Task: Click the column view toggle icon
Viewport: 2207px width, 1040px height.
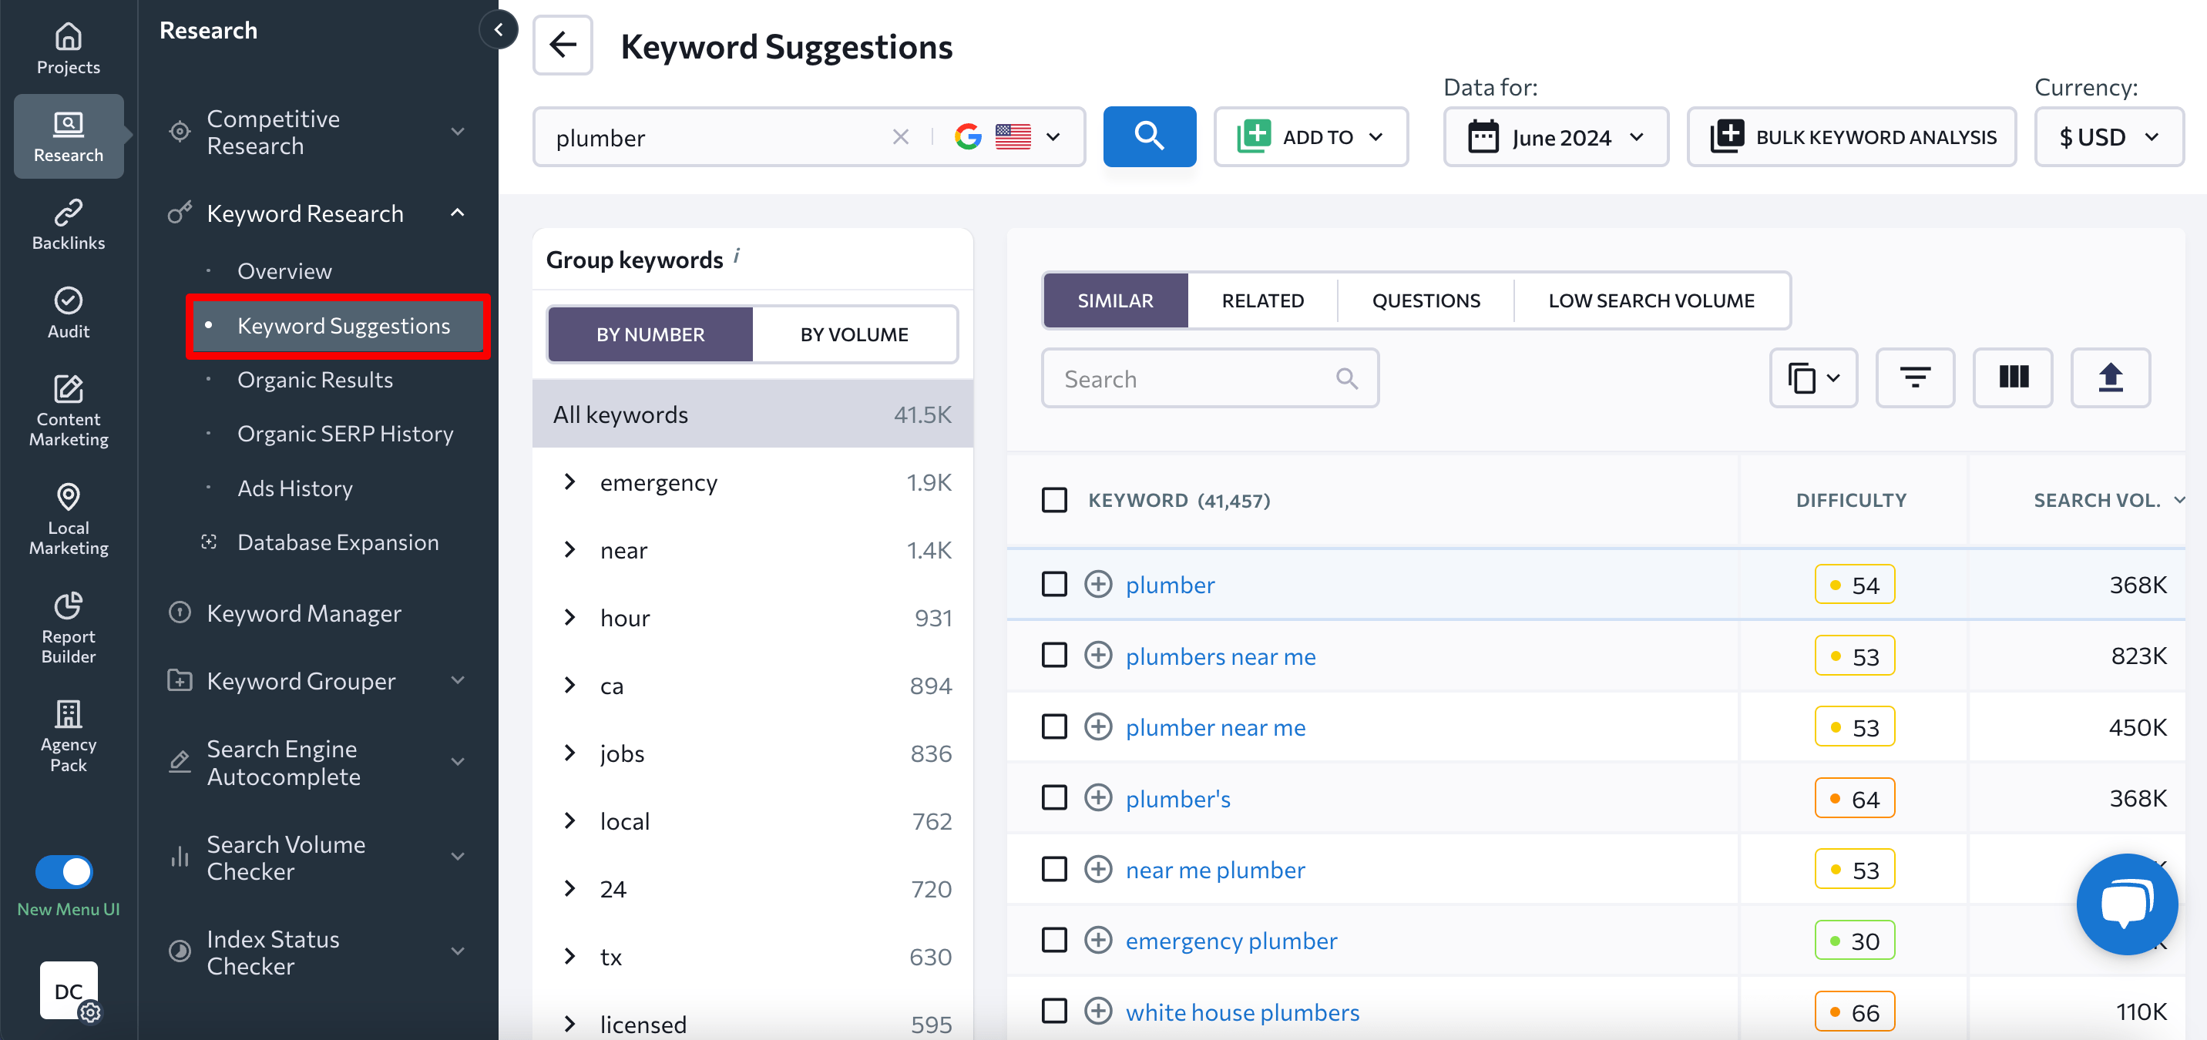Action: click(2014, 377)
